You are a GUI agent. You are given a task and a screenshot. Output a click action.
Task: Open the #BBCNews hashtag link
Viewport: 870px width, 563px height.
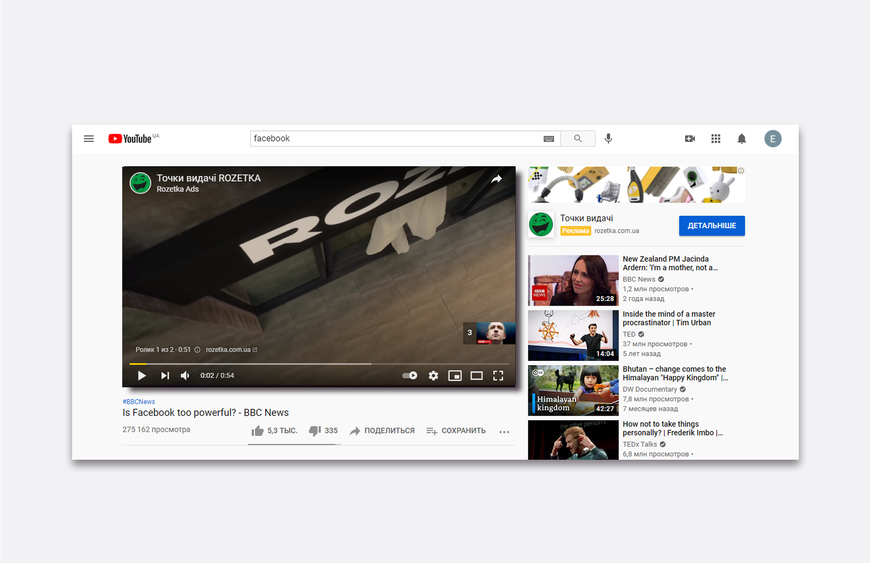[x=139, y=402]
